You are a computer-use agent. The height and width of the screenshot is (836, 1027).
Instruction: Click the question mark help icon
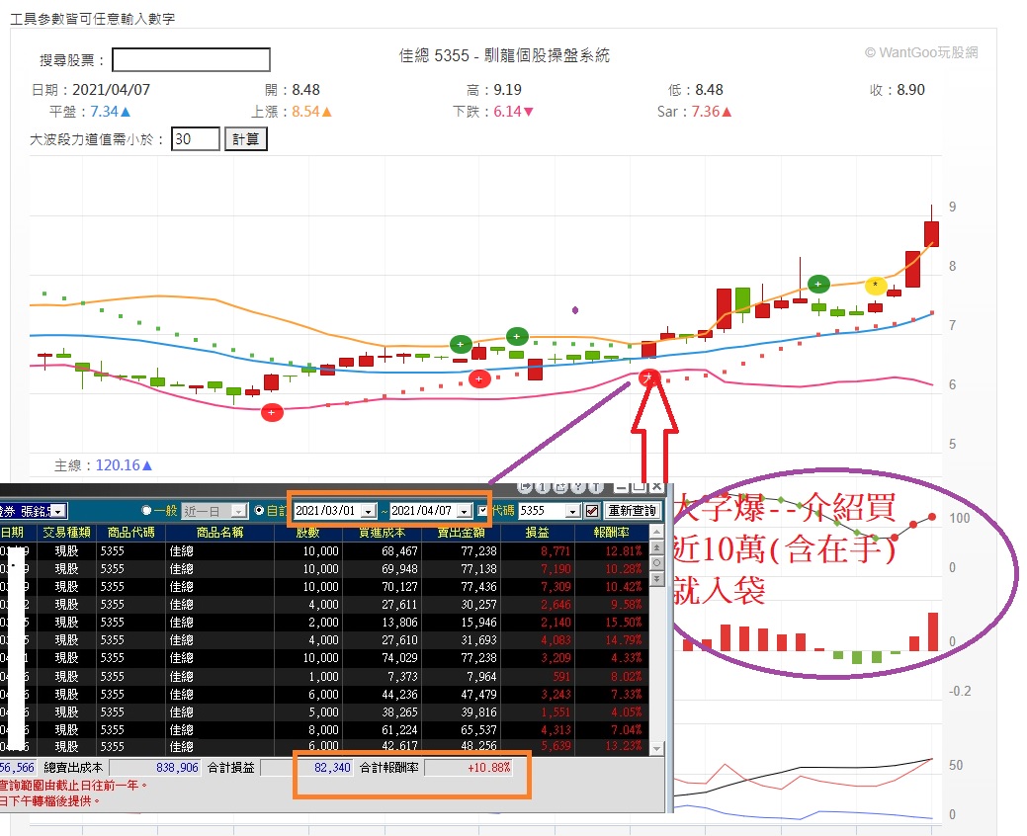[x=578, y=487]
